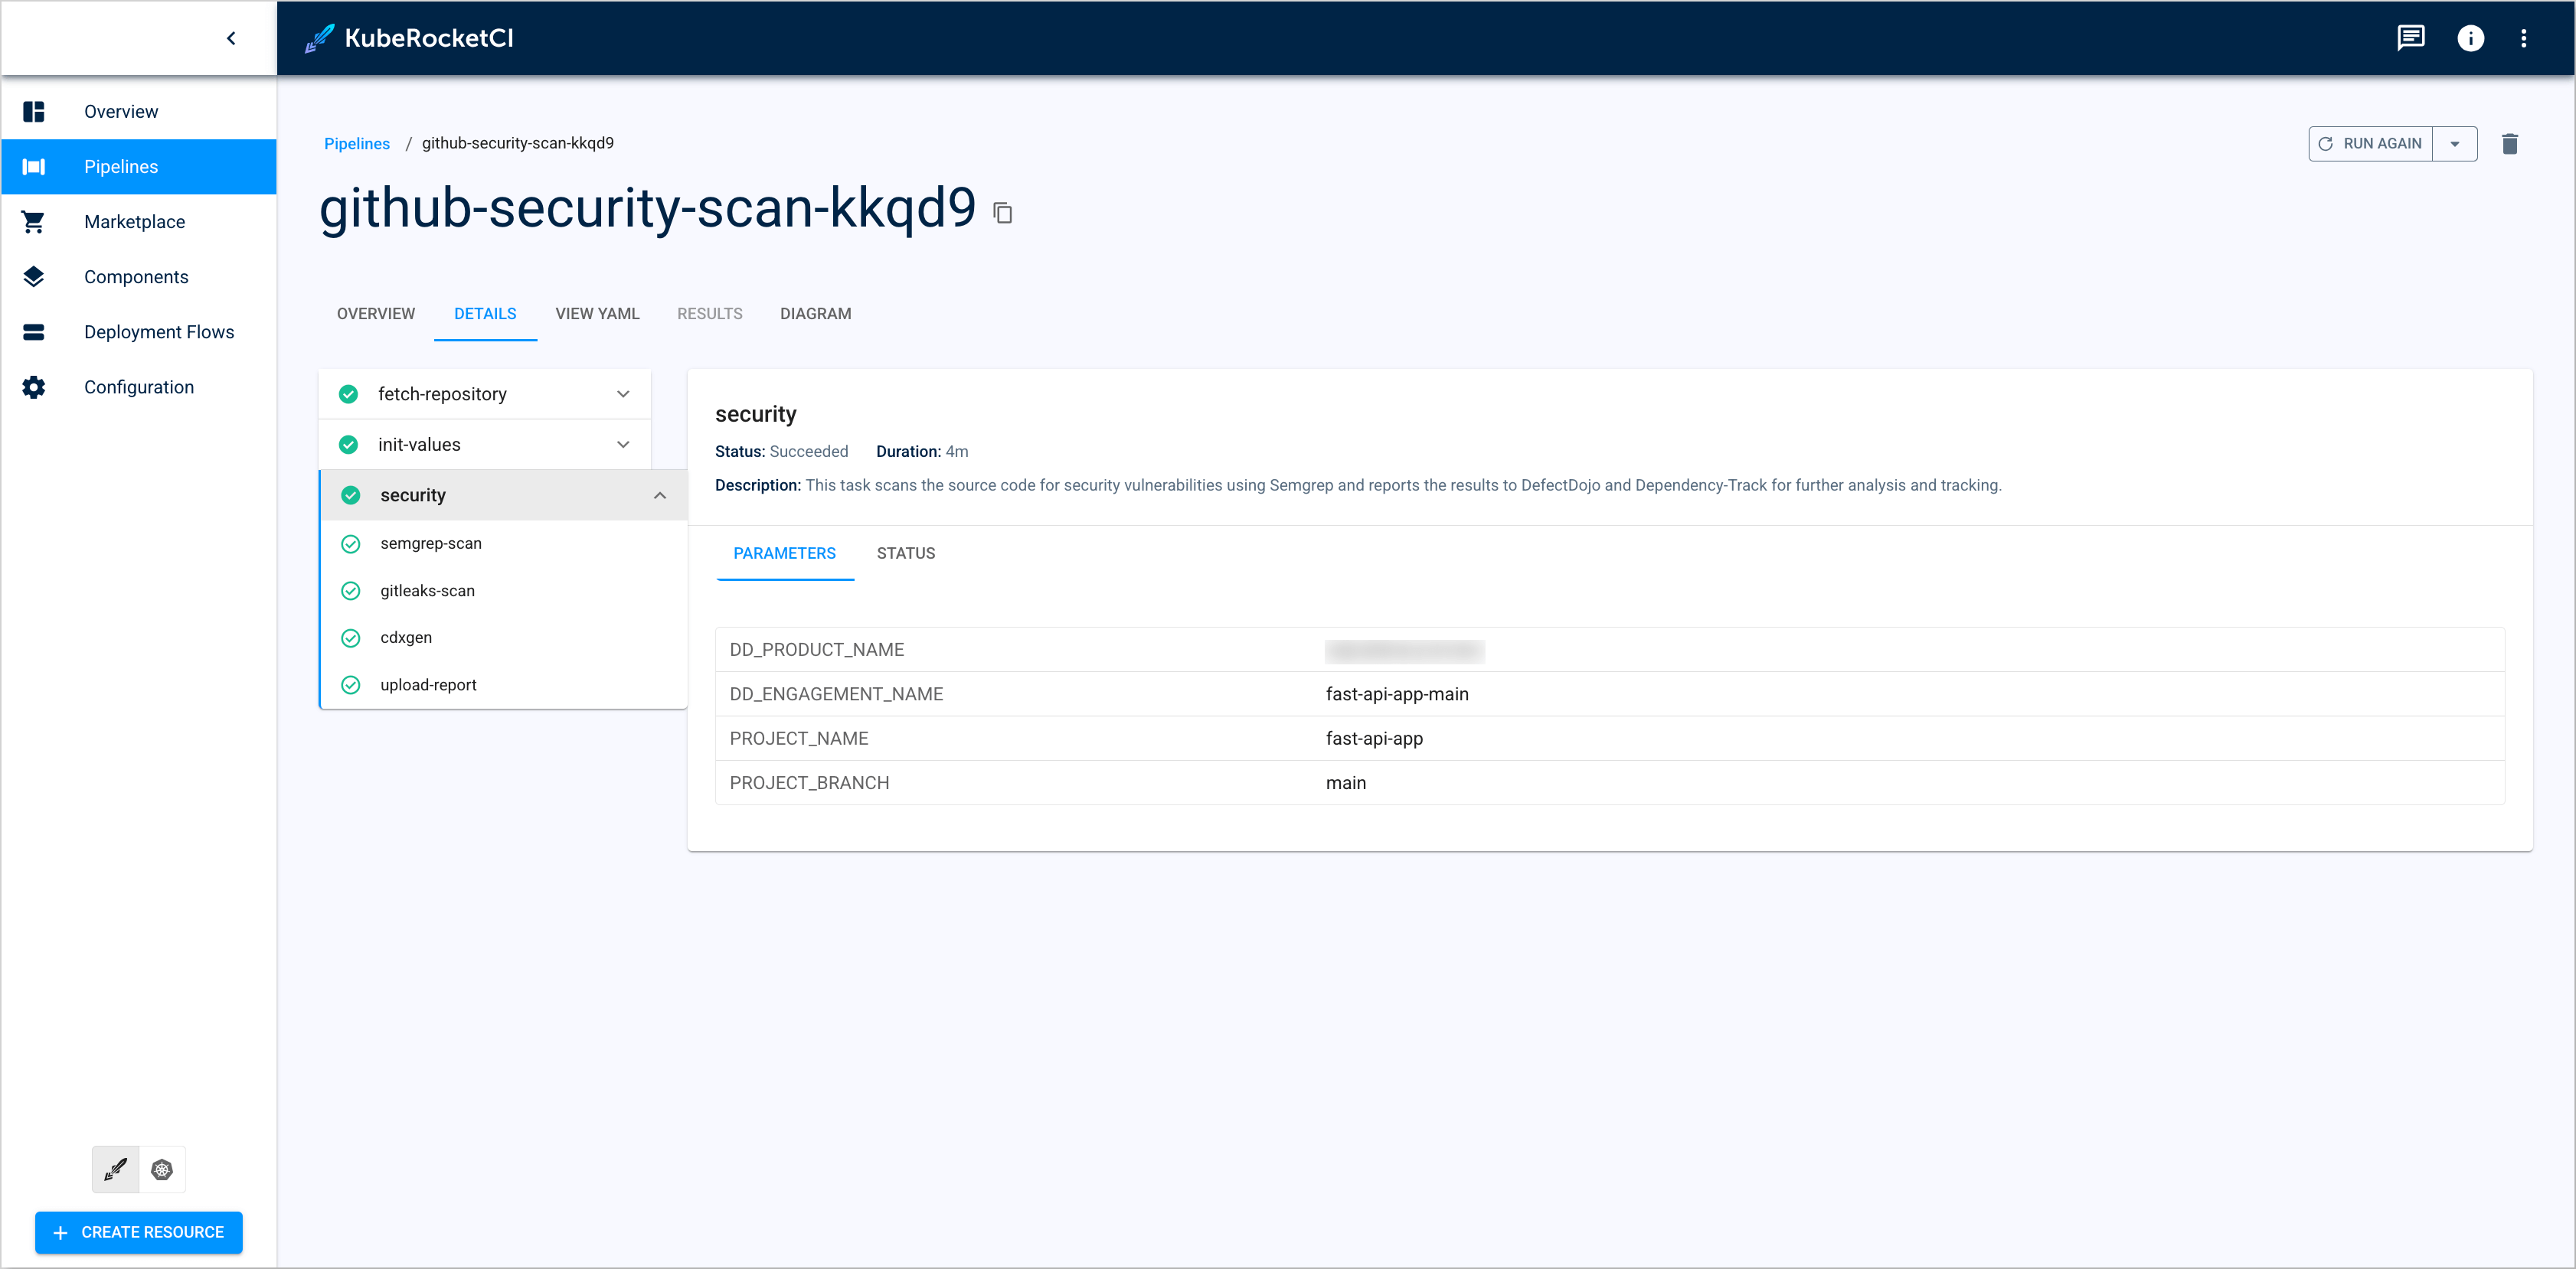The image size is (2576, 1269).
Task: Switch to the Kubernetes cluster view icon
Action: tap(161, 1168)
